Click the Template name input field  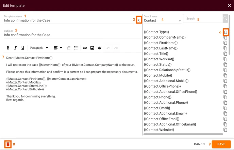69,20
